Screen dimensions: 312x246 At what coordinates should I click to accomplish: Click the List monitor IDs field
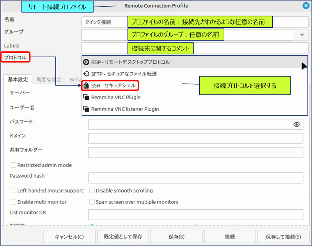(196, 214)
